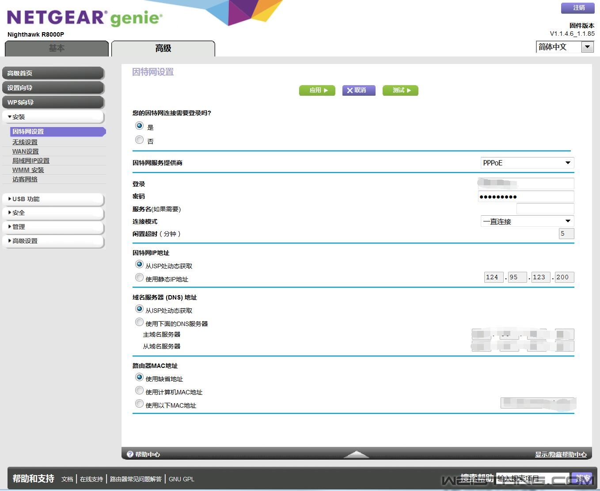600x491 pixels.
Task: Expand the USB 功能 sidebar section
Action: (53, 199)
